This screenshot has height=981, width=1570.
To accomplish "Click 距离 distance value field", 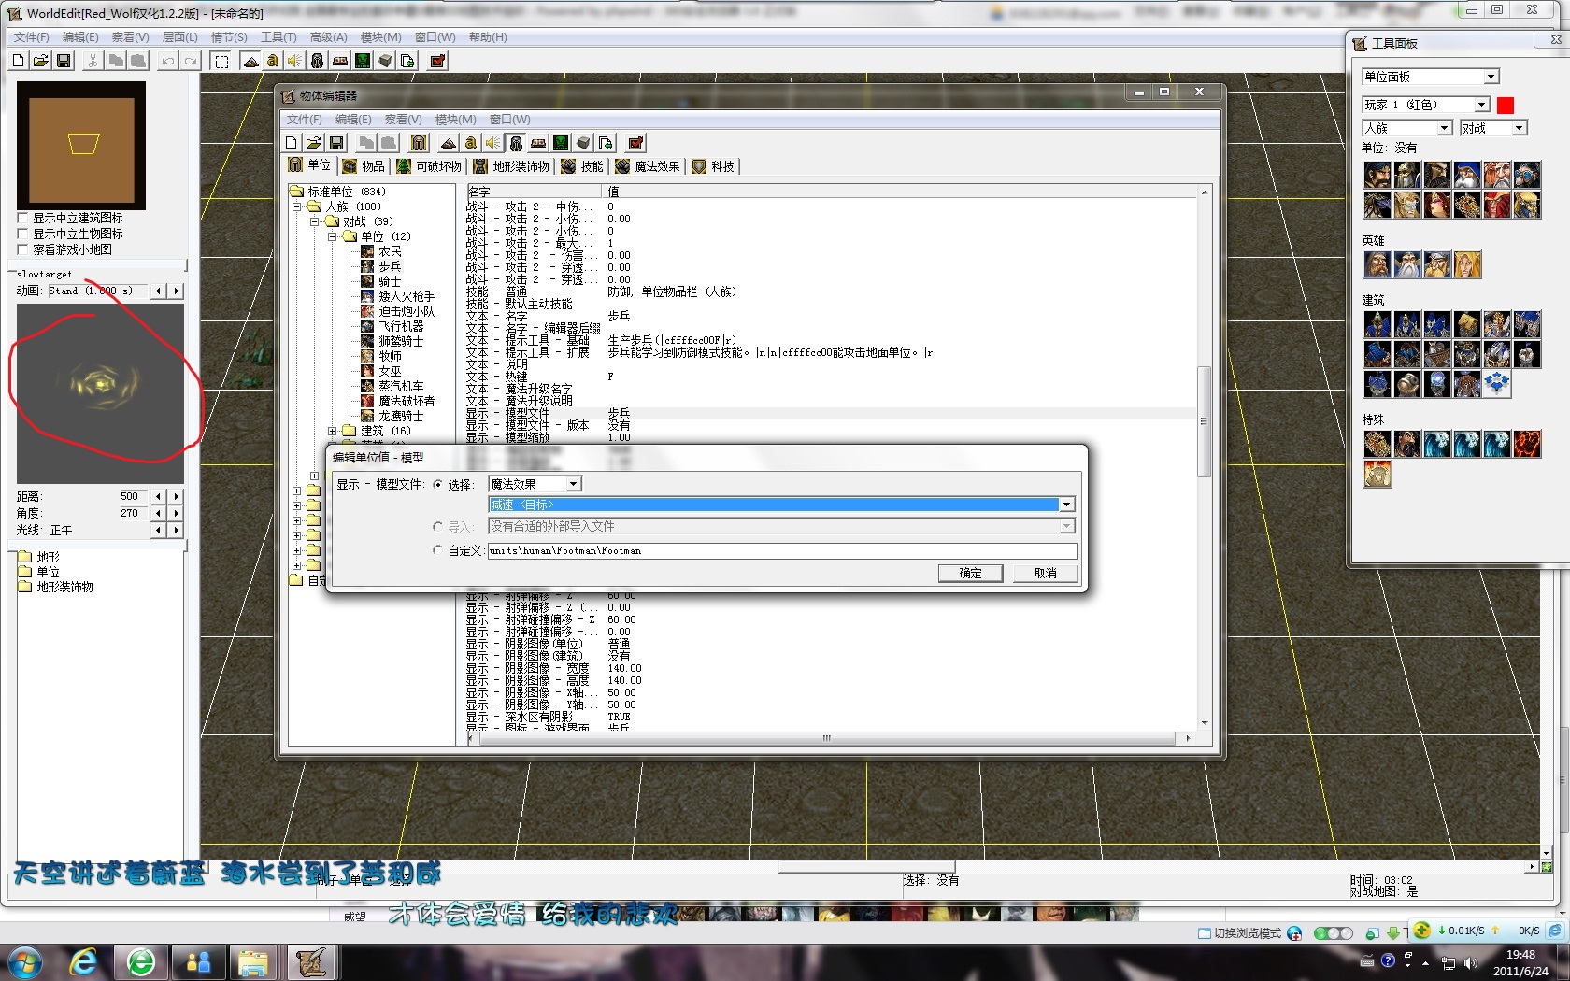I will pyautogui.click(x=133, y=496).
